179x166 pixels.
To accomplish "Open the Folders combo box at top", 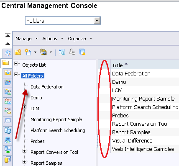I will [63, 21].
